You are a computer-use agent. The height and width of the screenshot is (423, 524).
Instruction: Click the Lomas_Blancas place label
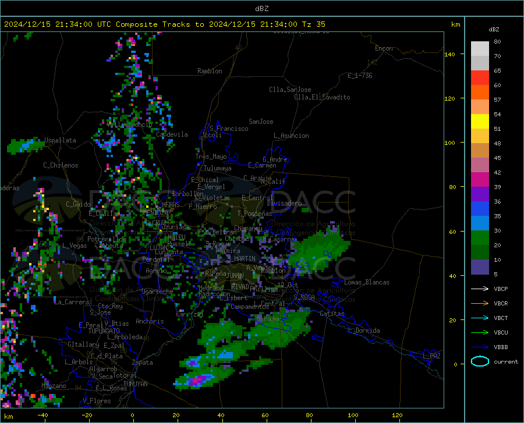pyautogui.click(x=367, y=282)
